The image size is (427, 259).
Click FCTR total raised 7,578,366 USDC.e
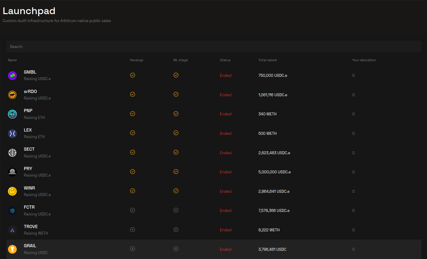(274, 211)
